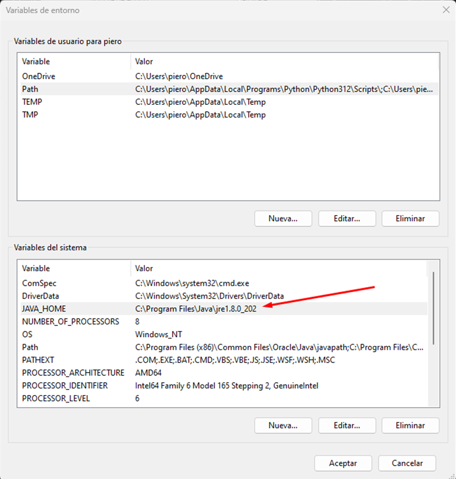Sort user variables by Variable column header
Viewport: 456px width, 479px height.
point(36,62)
